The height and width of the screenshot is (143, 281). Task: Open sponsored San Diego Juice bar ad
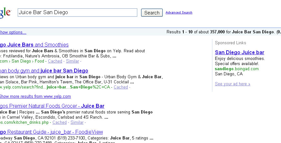[239, 52]
